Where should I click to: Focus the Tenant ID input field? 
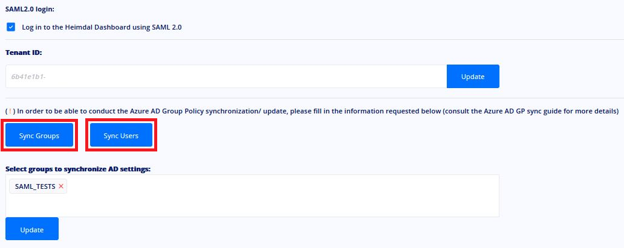pos(226,76)
